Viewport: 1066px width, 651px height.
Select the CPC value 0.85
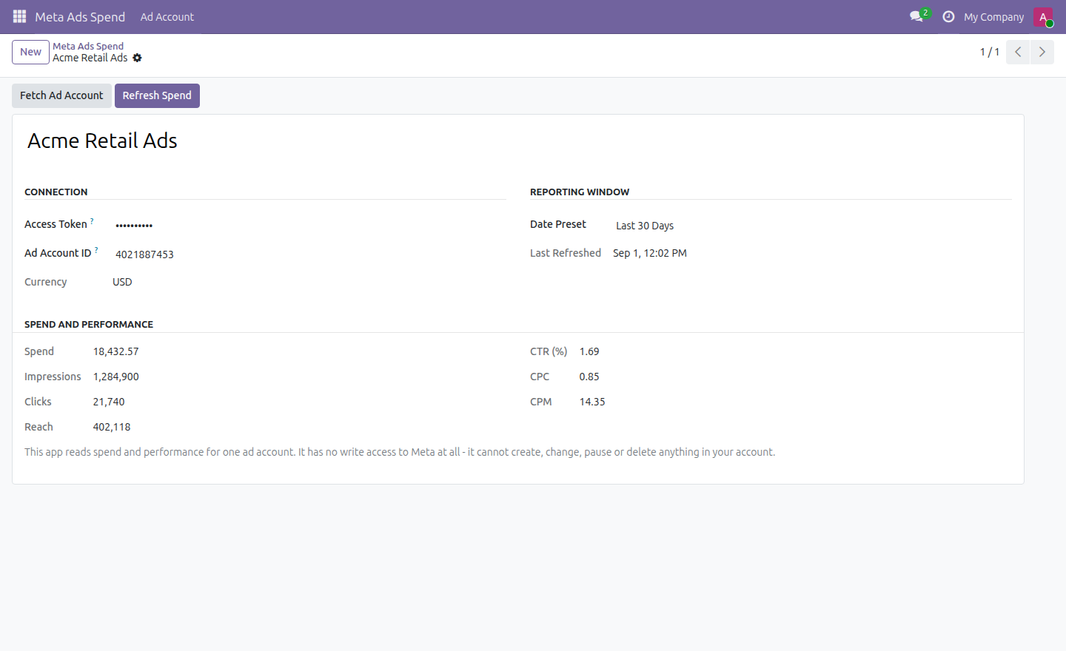tap(589, 377)
